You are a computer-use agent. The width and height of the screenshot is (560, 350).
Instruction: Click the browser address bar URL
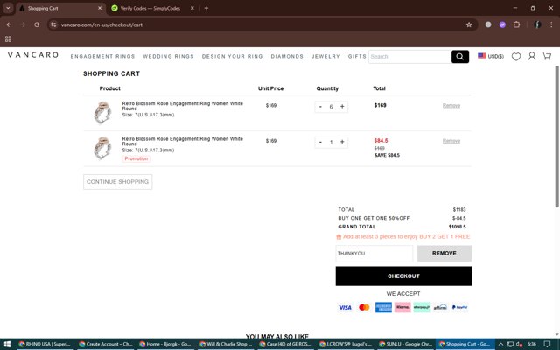(x=101, y=24)
